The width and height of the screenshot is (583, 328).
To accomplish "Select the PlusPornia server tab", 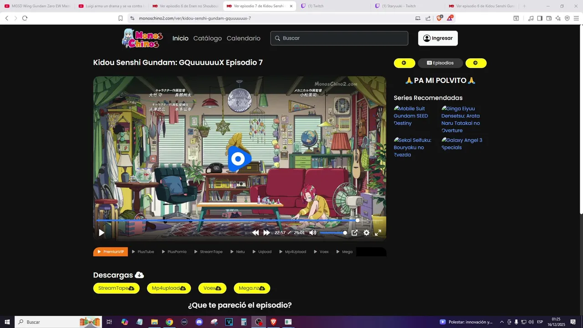I will (174, 251).
